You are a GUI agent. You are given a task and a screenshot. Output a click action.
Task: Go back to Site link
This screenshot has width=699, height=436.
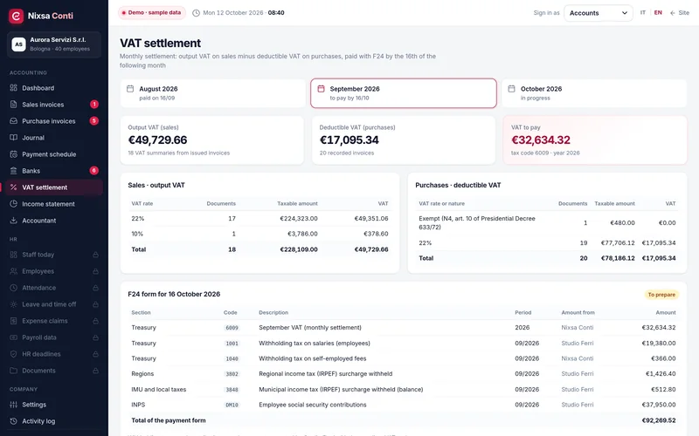pyautogui.click(x=680, y=13)
